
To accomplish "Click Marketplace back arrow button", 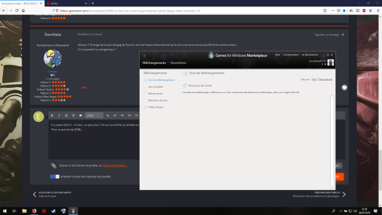I will pyautogui.click(x=144, y=56).
